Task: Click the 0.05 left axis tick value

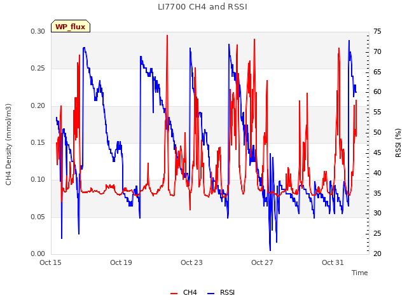Action: (x=38, y=217)
